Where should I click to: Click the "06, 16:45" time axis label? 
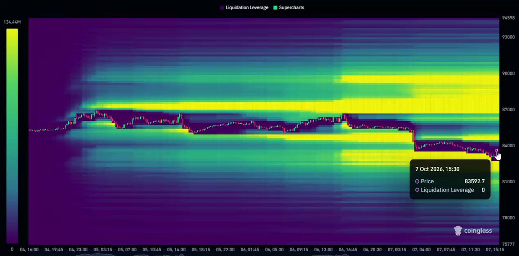[x=348, y=250]
